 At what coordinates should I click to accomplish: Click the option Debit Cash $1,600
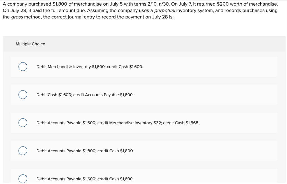(x=85, y=95)
